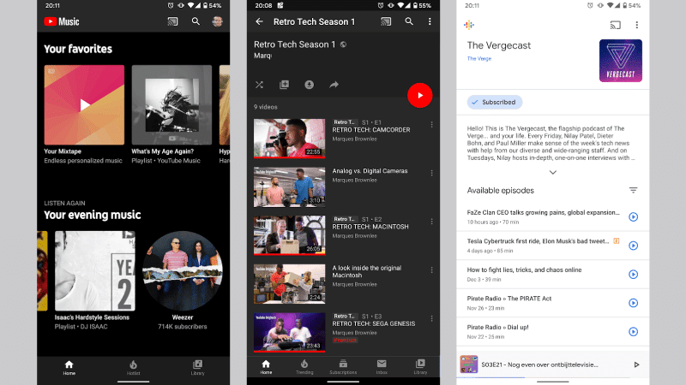
Task: Open the Weezer artist circle
Action: 183,270
